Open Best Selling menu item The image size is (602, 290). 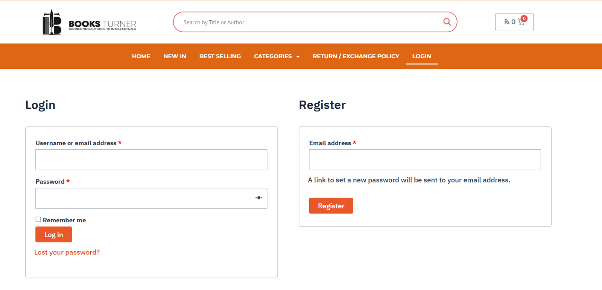click(220, 56)
